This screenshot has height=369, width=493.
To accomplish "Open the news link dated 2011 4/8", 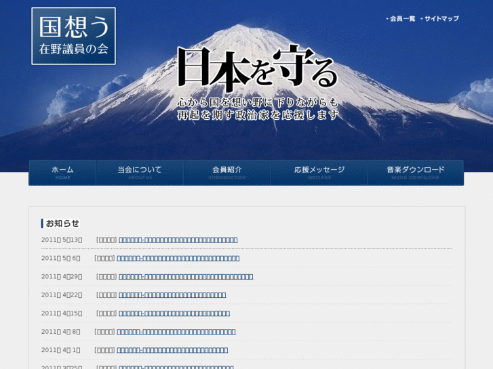I will (x=176, y=332).
